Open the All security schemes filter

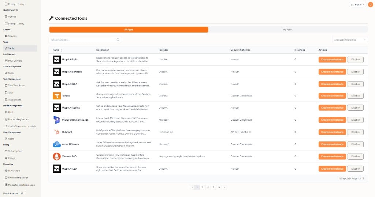(x=350, y=40)
